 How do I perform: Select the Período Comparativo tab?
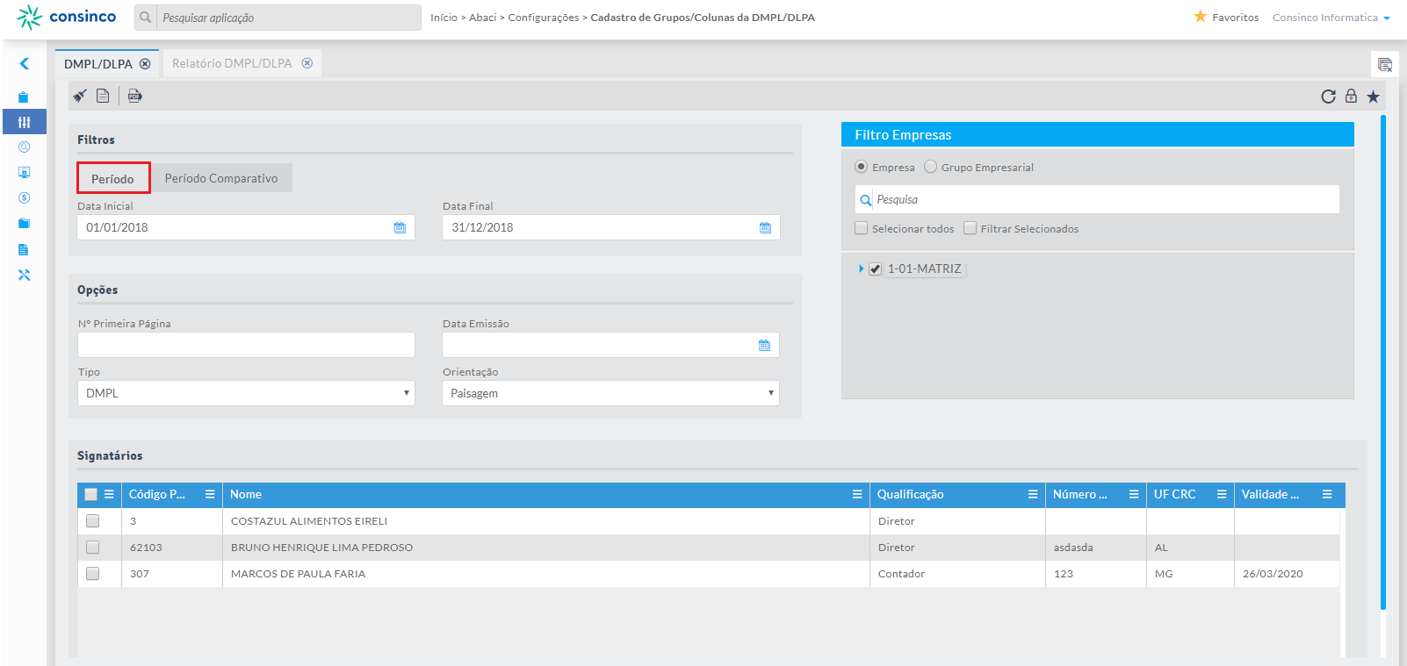pyautogui.click(x=221, y=178)
